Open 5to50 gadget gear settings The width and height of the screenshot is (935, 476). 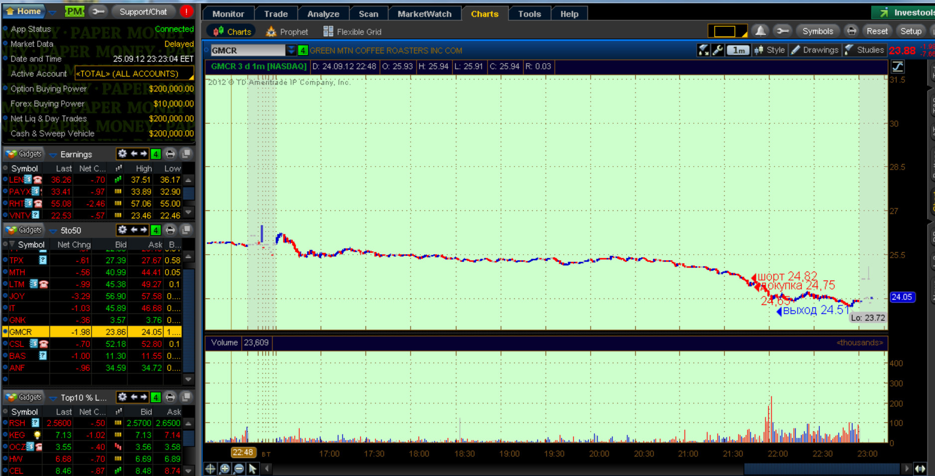coord(122,230)
